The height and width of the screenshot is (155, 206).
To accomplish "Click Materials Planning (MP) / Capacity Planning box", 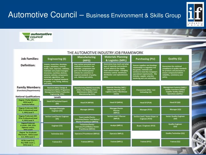I will click(116, 91).
